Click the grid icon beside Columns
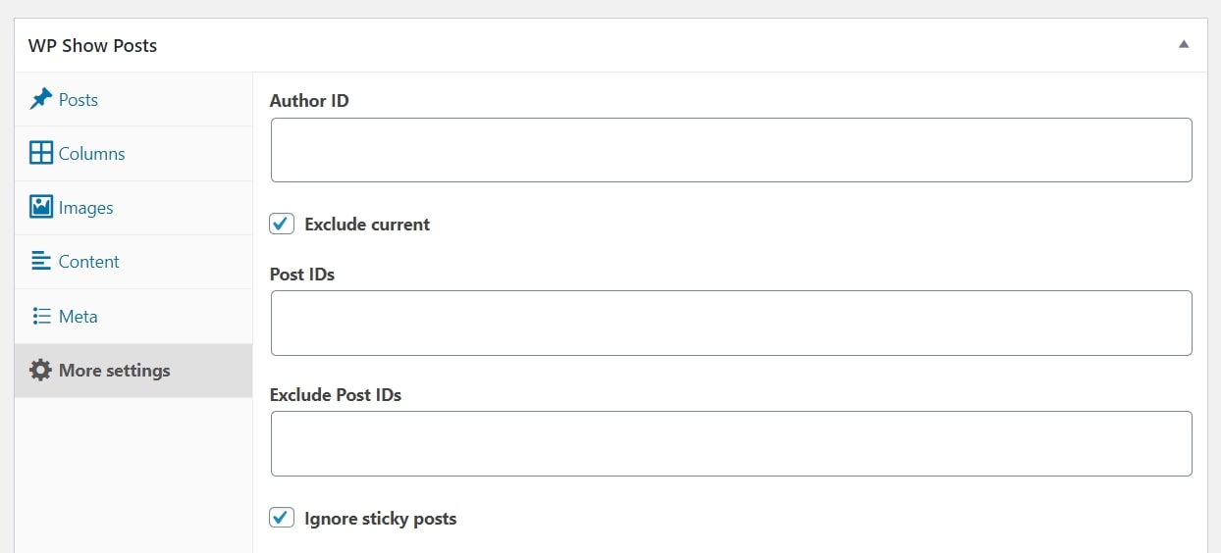 click(40, 153)
